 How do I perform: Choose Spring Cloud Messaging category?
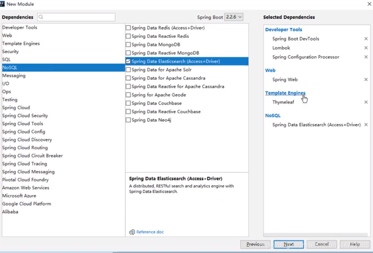click(63, 172)
